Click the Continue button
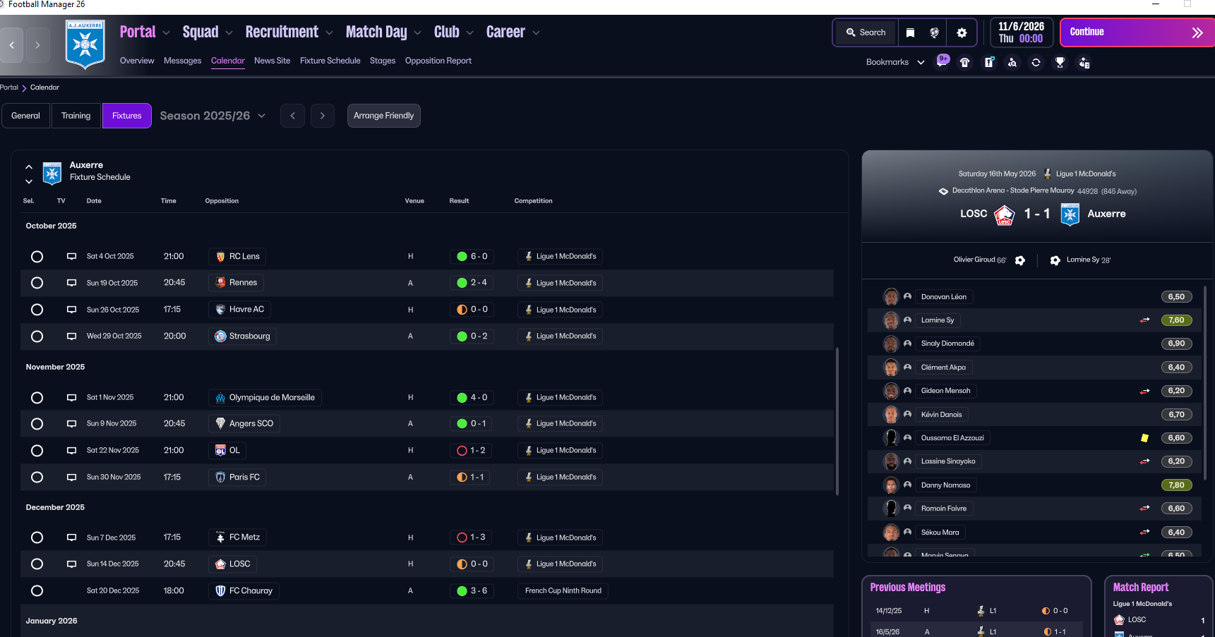The image size is (1215, 637). 1137,32
